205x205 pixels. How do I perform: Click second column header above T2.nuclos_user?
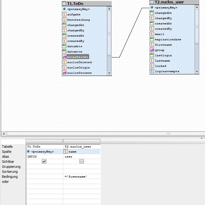click(x=82, y=141)
